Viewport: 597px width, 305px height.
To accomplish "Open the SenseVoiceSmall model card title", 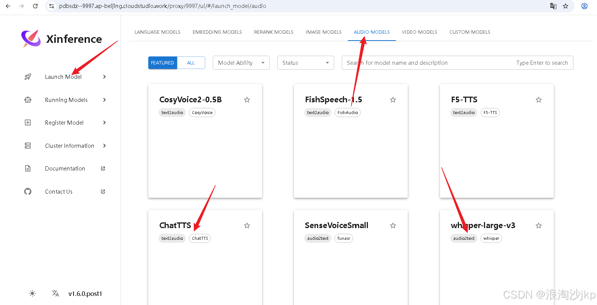I will click(x=337, y=225).
